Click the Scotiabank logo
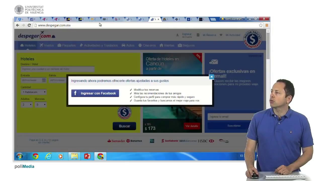 click(x=170, y=141)
